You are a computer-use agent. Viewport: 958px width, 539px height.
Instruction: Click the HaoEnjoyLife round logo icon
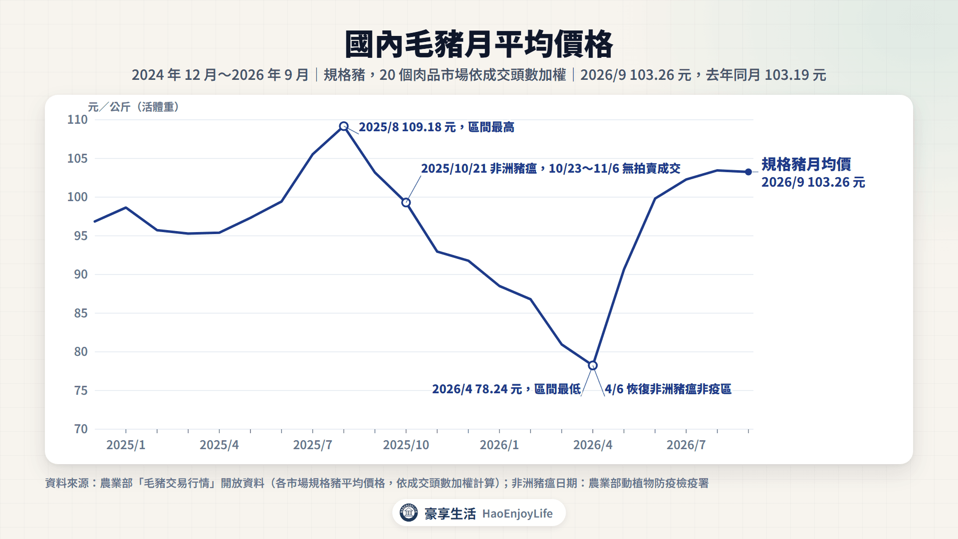[x=409, y=513]
